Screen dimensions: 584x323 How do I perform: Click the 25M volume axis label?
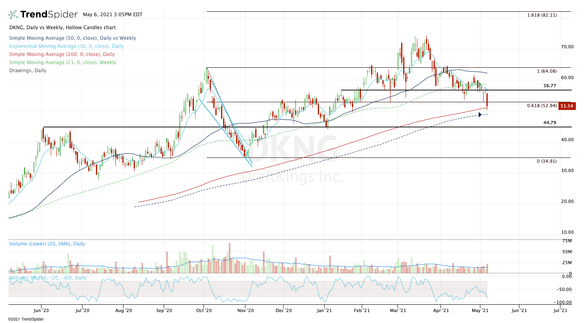[x=568, y=263]
